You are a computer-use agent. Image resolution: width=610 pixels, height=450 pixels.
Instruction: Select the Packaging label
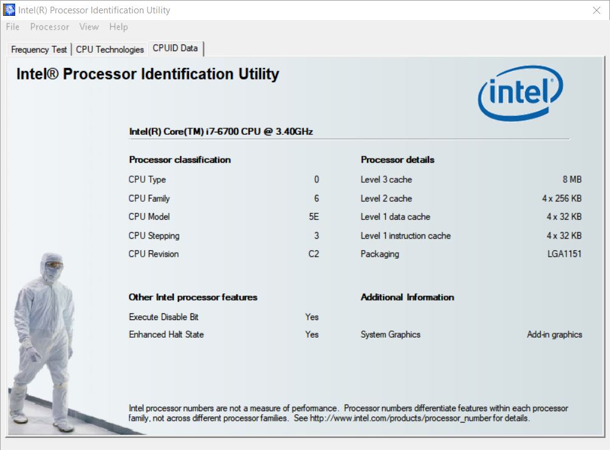[380, 254]
